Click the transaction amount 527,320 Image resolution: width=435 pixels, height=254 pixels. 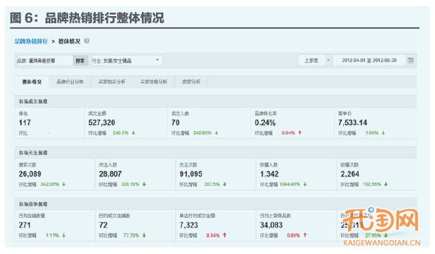(102, 123)
